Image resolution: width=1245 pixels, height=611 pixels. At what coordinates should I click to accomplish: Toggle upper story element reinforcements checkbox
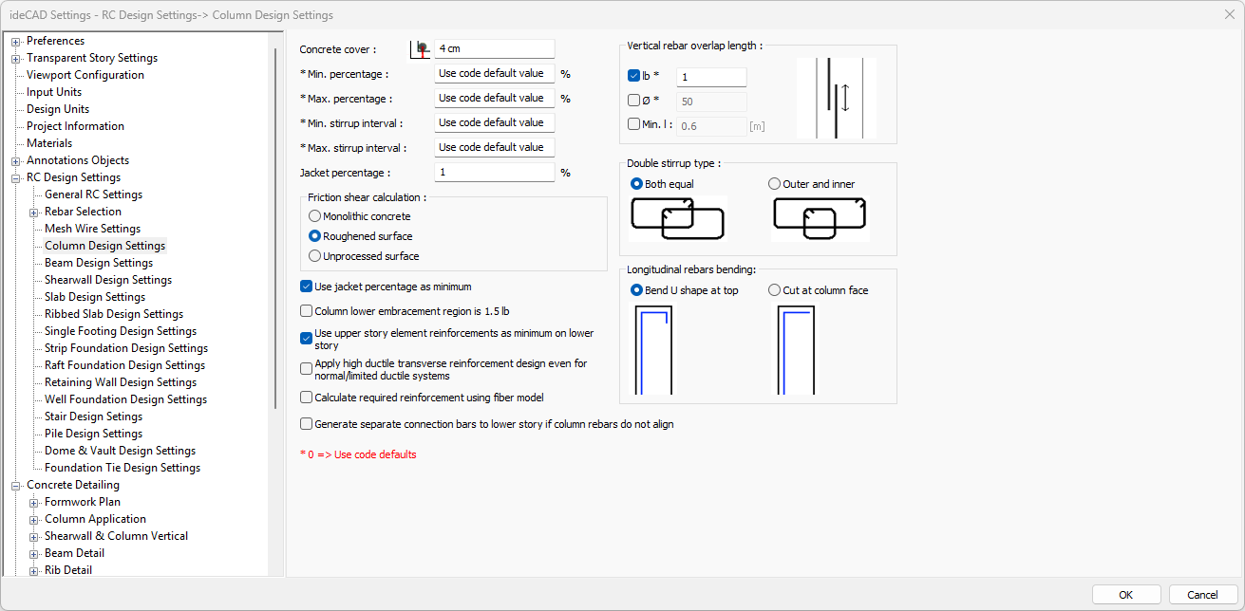(306, 337)
